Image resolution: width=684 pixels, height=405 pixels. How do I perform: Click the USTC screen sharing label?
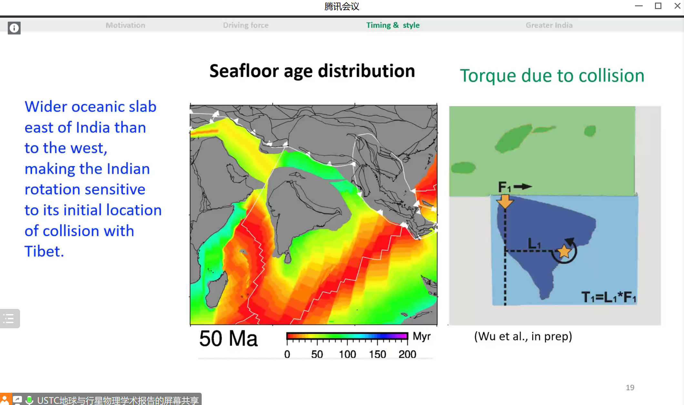(118, 400)
